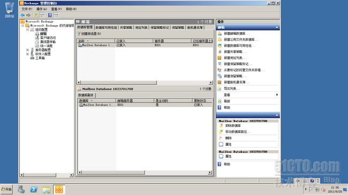
Task: Open the 文件 (File) menu
Action: 27,9
